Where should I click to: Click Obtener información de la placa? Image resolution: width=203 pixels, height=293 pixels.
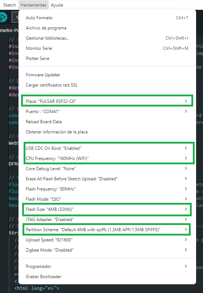(x=107, y=132)
